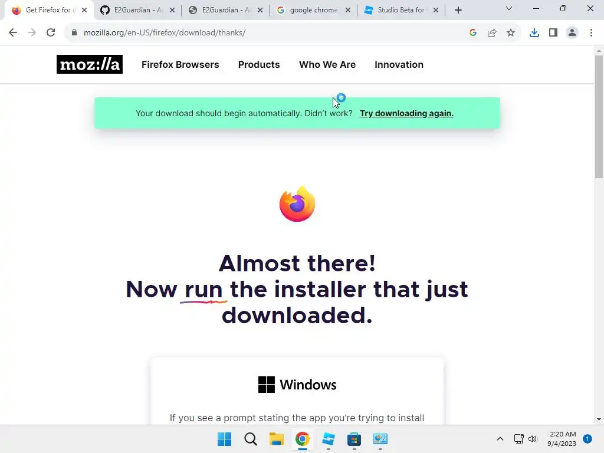
Task: Close the google chrome search tab
Action: point(348,11)
